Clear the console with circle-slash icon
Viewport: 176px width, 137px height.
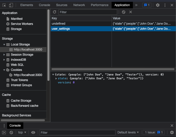pyautogui.click(x=11, y=132)
